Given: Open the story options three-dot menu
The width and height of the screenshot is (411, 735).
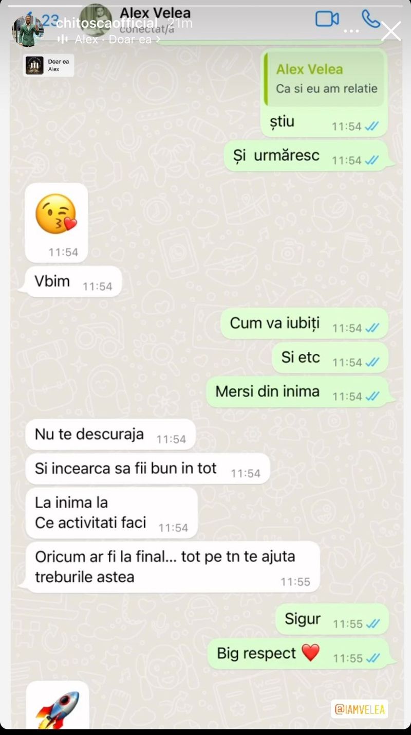Looking at the screenshot, I should click(x=351, y=31).
